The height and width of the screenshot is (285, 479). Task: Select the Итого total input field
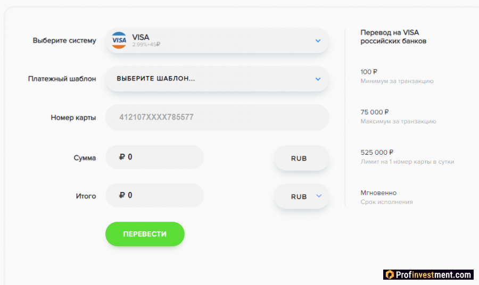pyautogui.click(x=160, y=196)
